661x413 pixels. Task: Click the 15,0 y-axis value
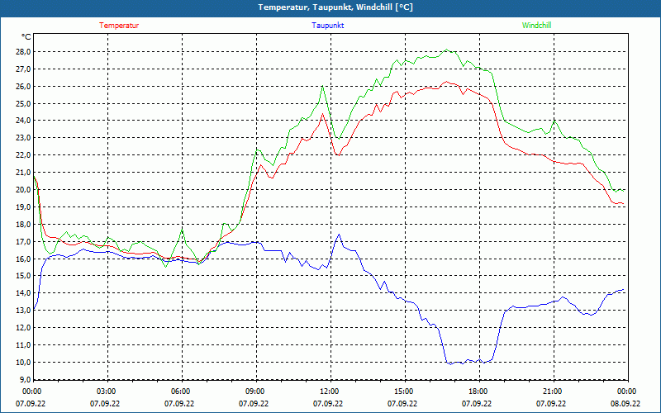pos(23,276)
